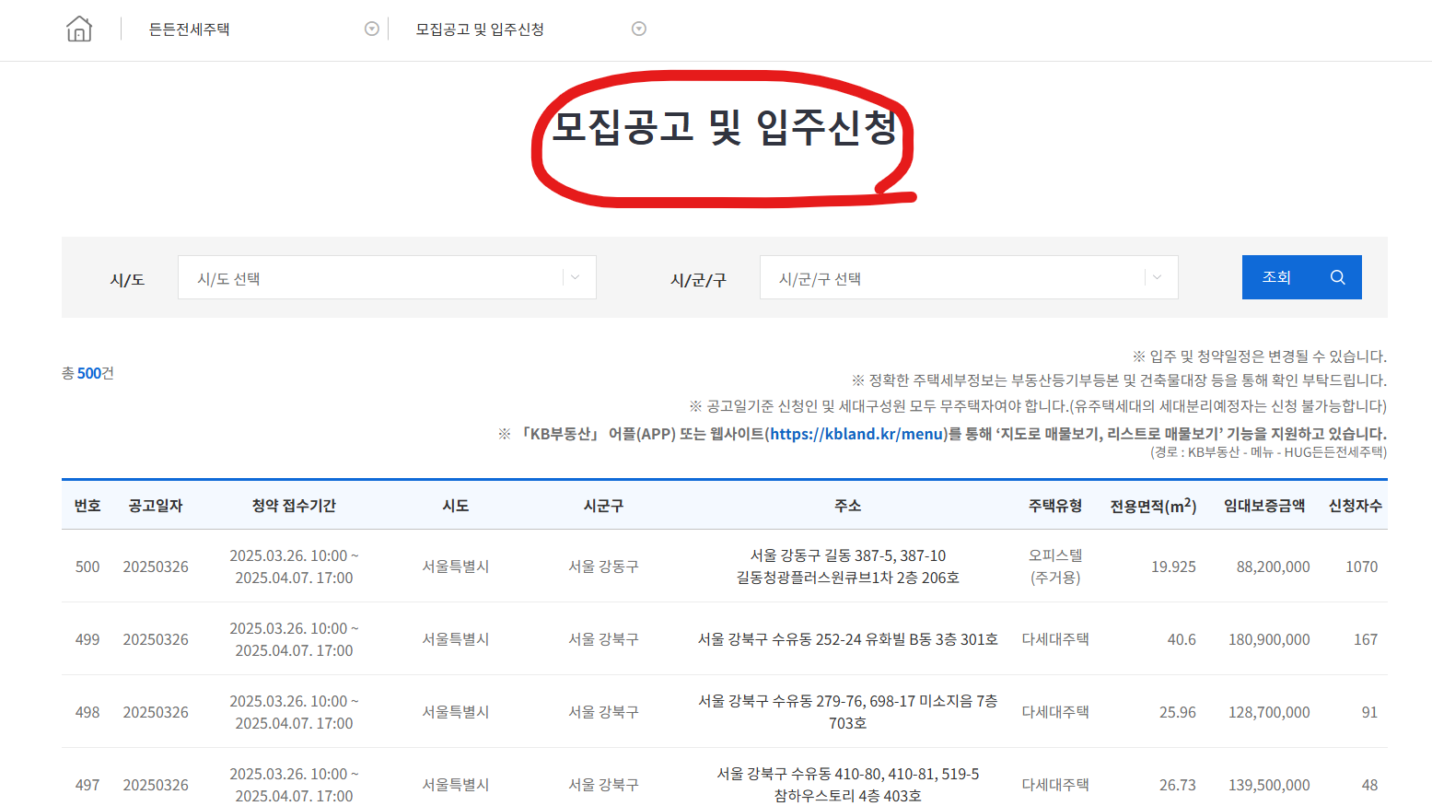Open listing 499 유화빌 B동 address
Image resolution: width=1432 pixels, height=806 pixels.
(x=847, y=638)
